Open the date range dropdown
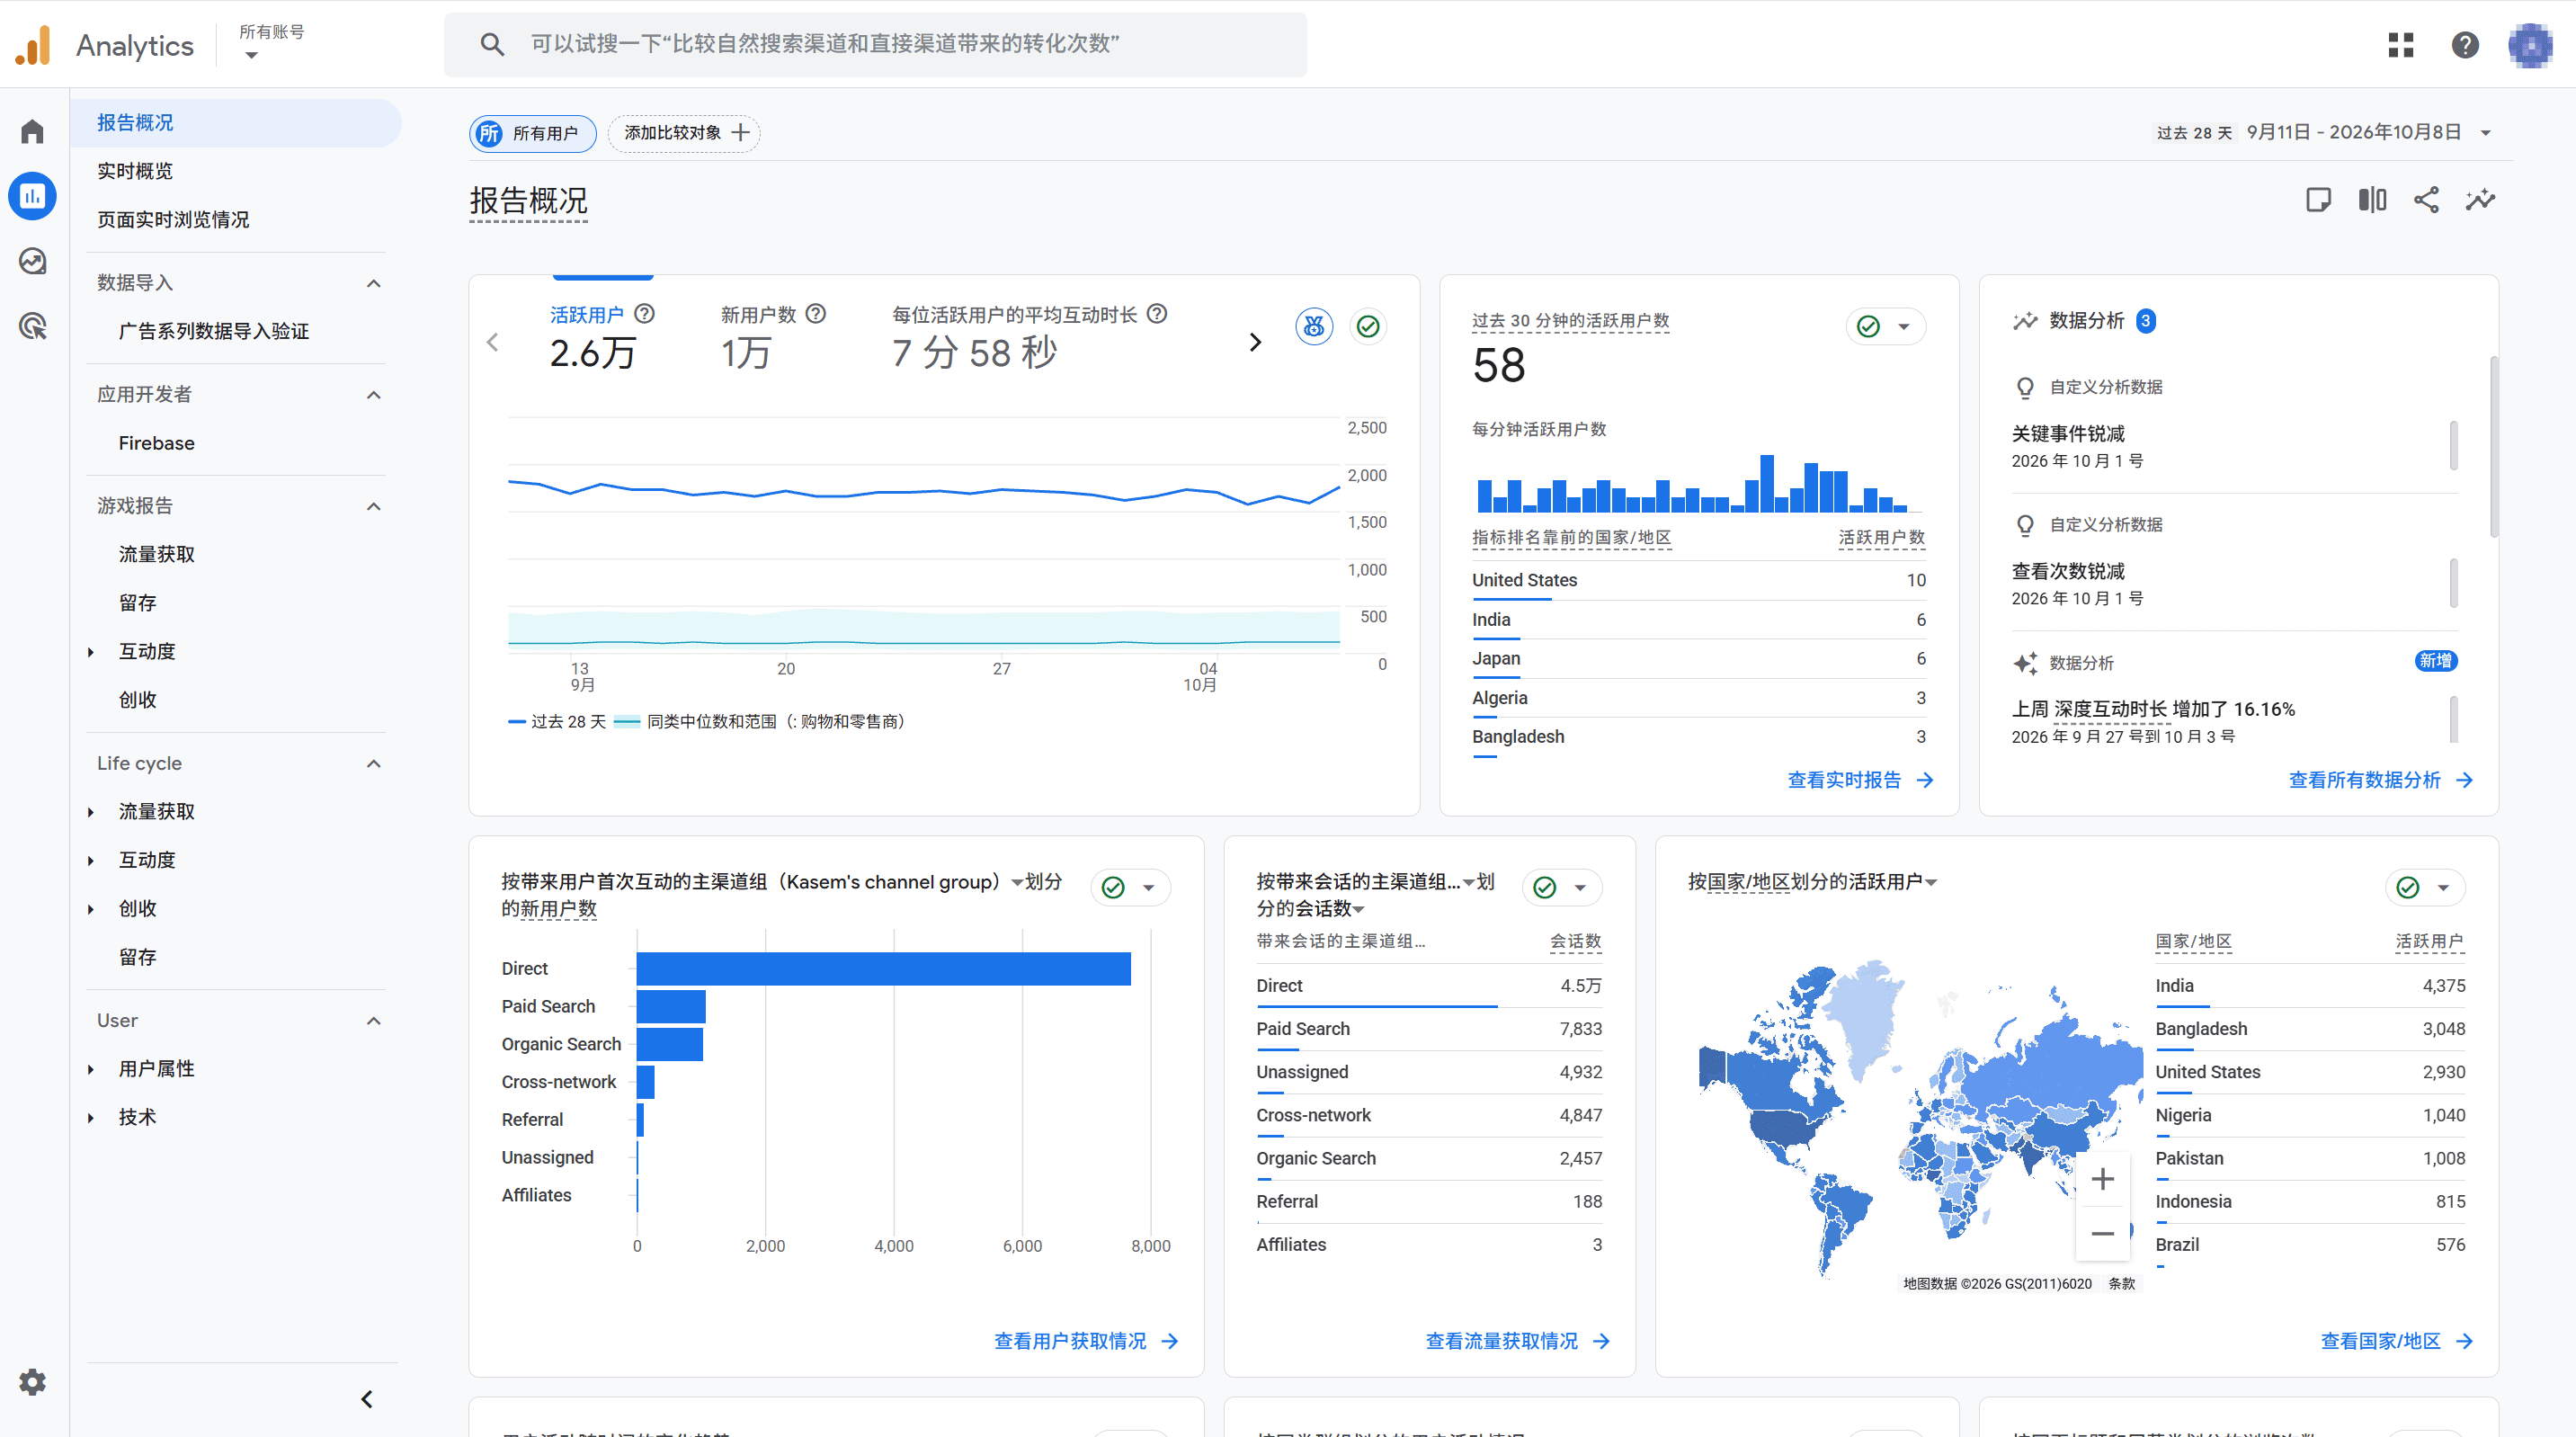The image size is (2576, 1437). [x=2485, y=133]
